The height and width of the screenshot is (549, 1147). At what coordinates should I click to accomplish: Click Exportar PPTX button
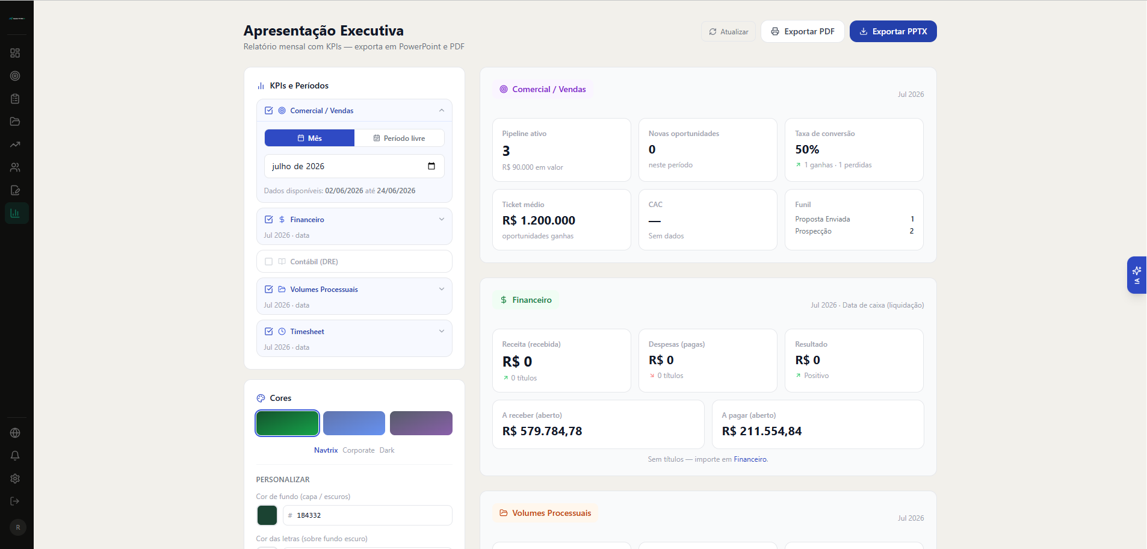(893, 31)
